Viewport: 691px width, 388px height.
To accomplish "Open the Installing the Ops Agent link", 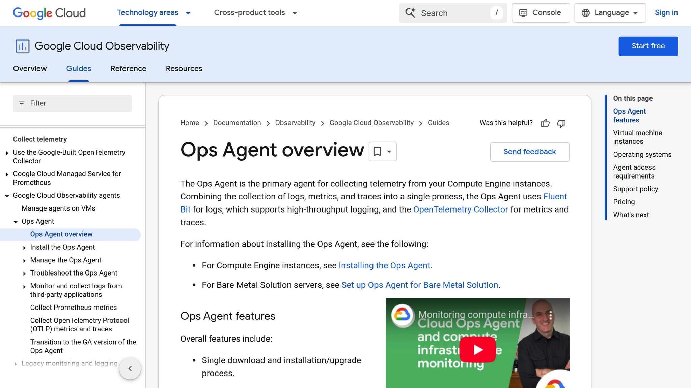I will (x=384, y=265).
